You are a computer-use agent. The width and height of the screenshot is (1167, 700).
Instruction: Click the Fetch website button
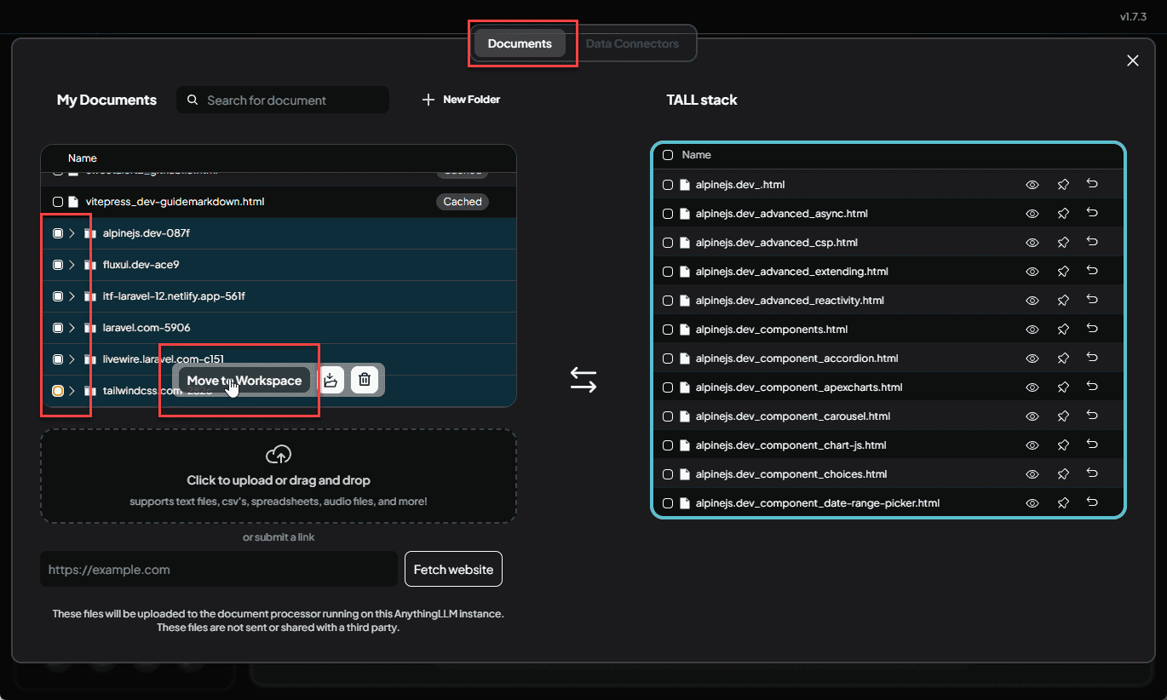(453, 569)
